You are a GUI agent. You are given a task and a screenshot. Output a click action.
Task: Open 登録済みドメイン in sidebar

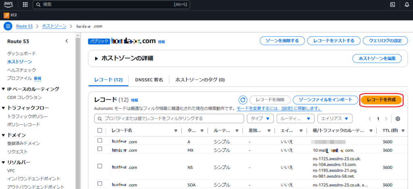[x=24, y=143]
